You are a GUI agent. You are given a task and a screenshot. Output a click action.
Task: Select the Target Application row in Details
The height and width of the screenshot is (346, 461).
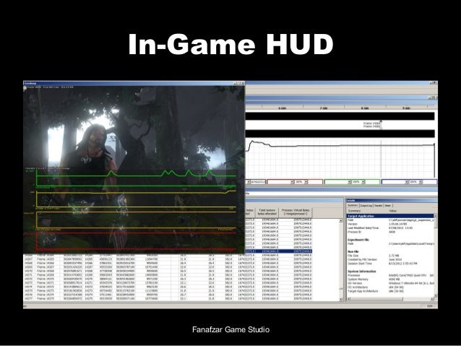point(390,216)
